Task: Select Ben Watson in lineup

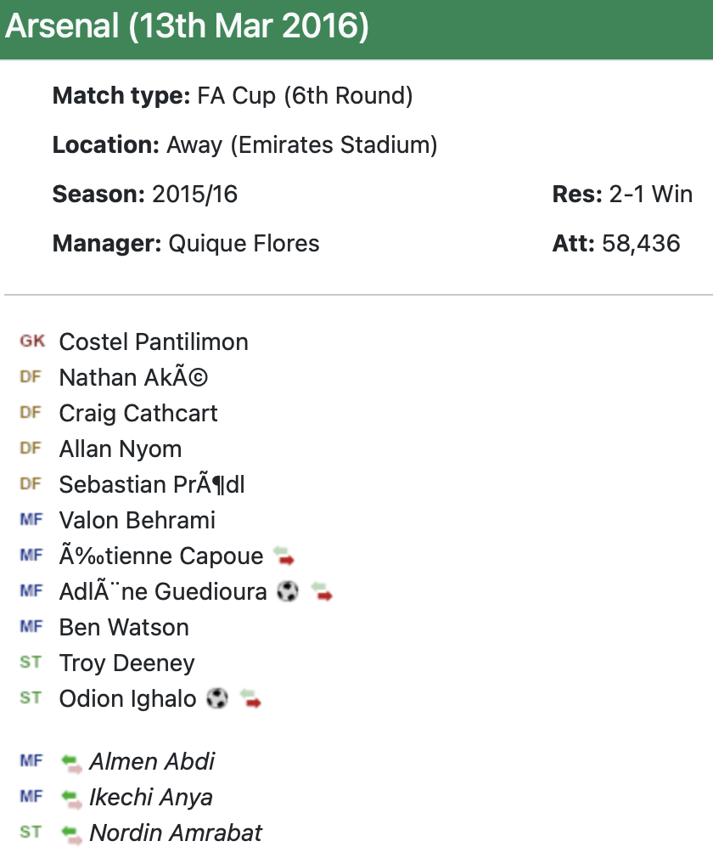Action: pyautogui.click(x=124, y=628)
